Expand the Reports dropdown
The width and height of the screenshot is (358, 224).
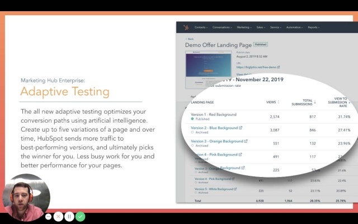click(x=313, y=27)
